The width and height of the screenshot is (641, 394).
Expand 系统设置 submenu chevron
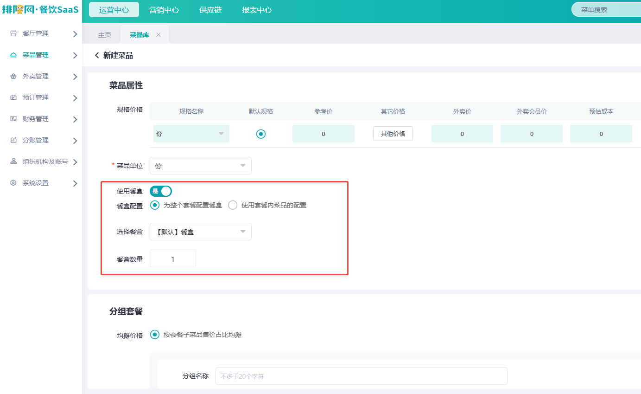pyautogui.click(x=75, y=183)
